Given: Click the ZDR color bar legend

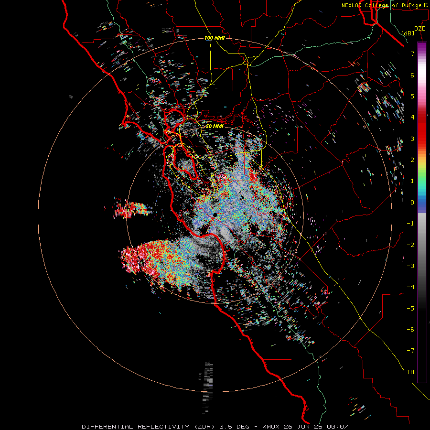Looking at the screenshot, I should (422, 212).
